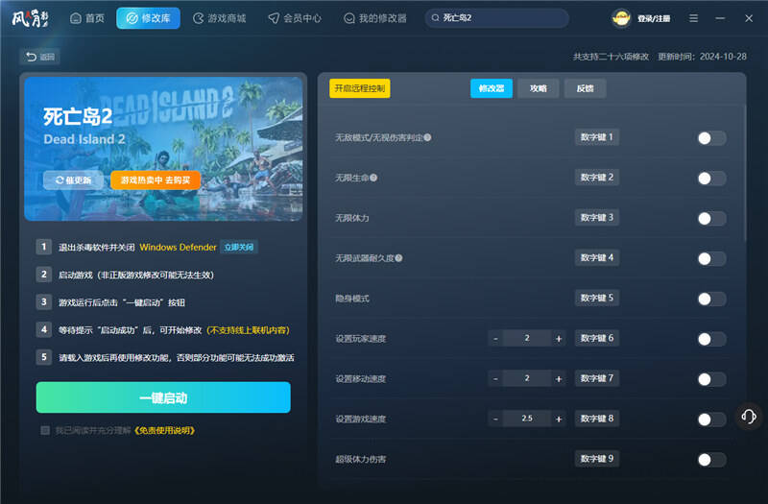Screen dimensions: 768x504
Task: Click the 返回 back button
Action: tap(40, 57)
